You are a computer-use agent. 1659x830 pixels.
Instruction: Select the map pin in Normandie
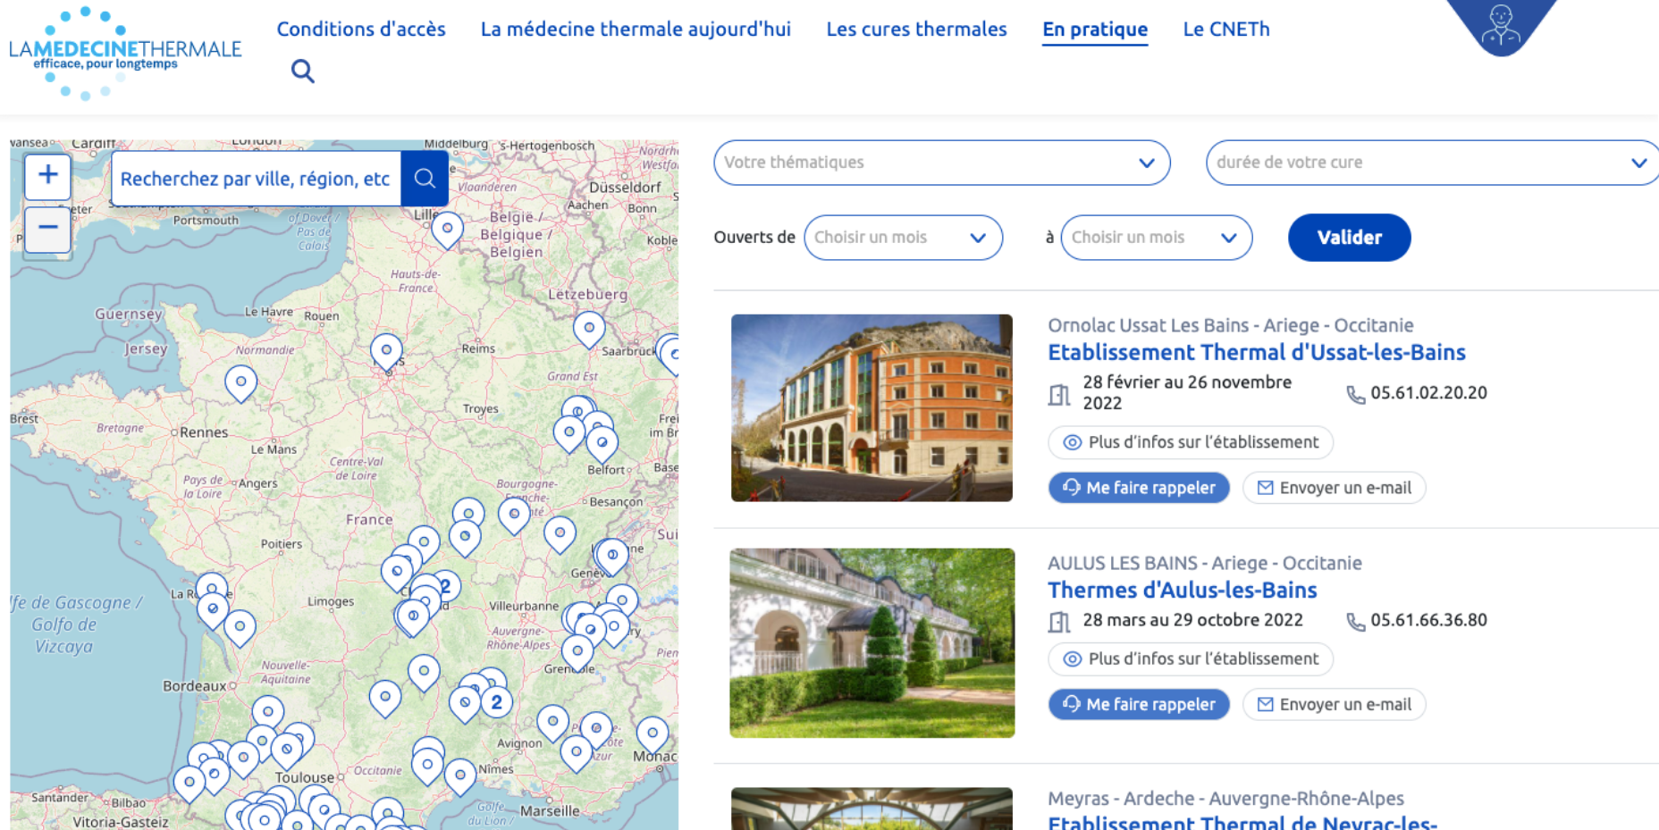point(240,383)
